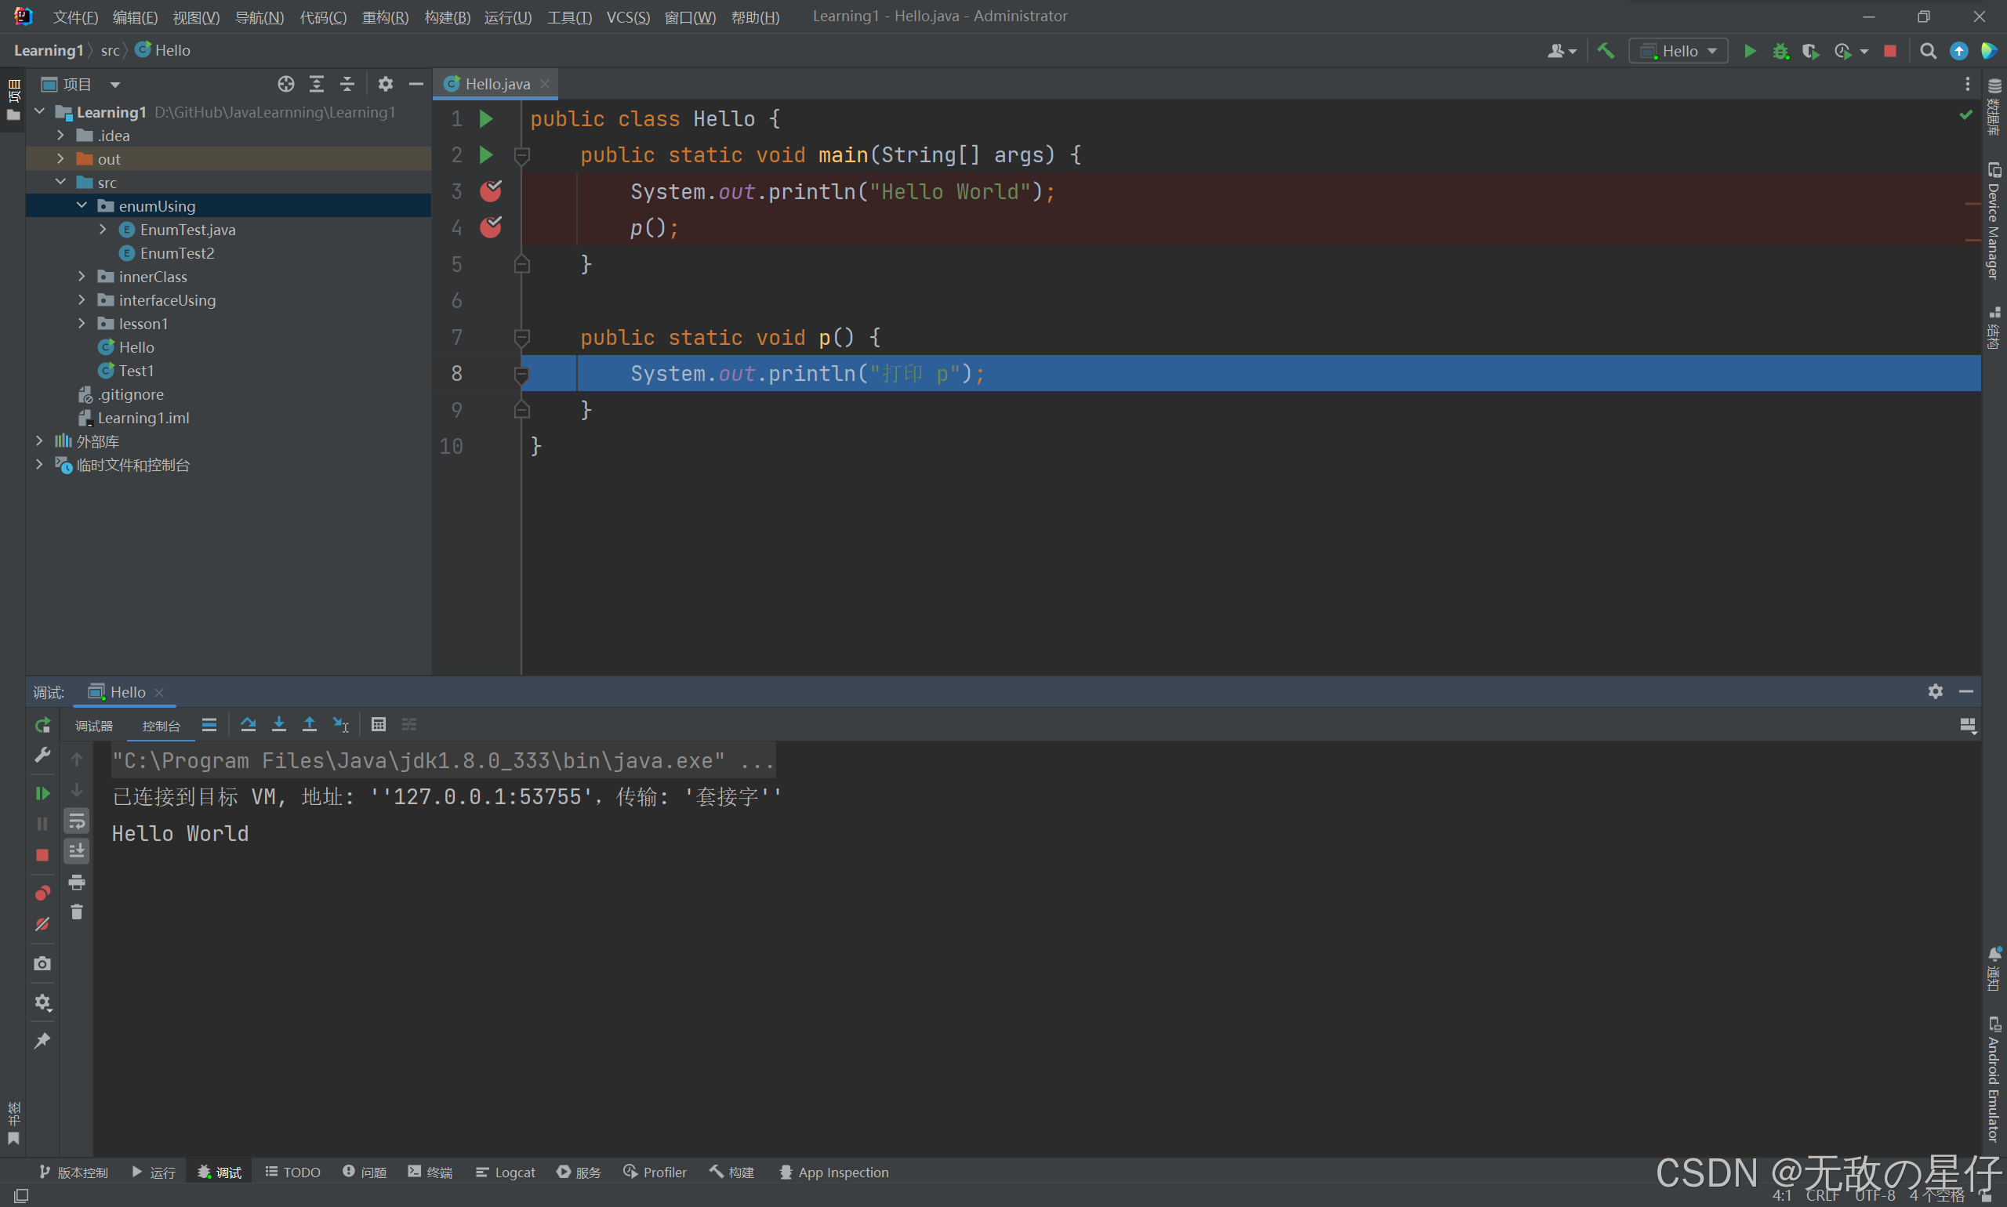Run Hello with coverage shield icon
This screenshot has width=2007, height=1207.
coord(1810,51)
